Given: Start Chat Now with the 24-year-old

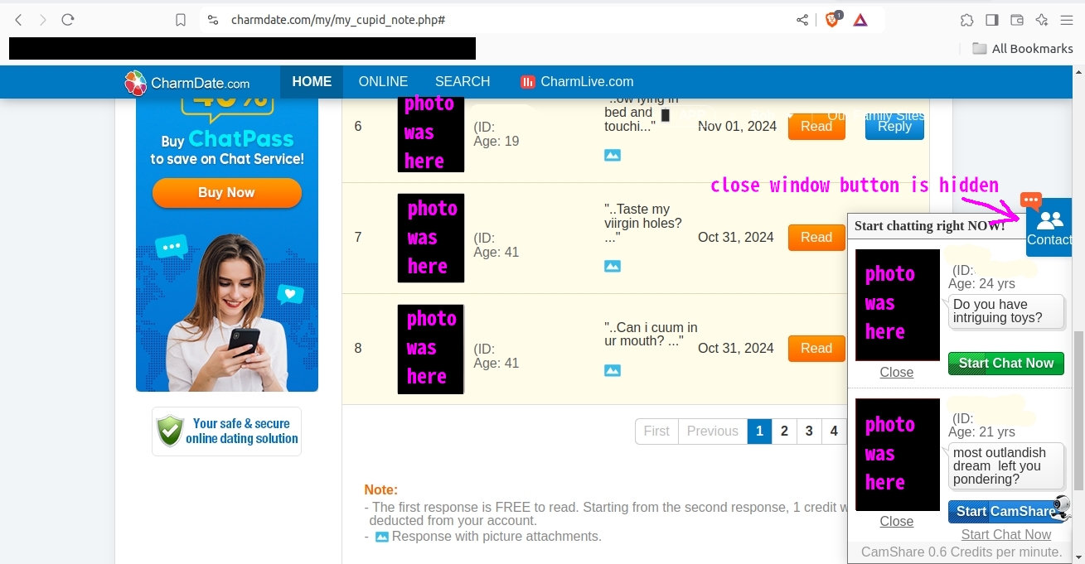Looking at the screenshot, I should 1005,363.
